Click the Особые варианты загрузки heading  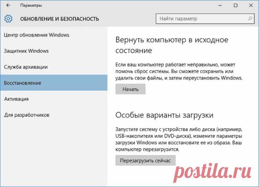pos(164,115)
